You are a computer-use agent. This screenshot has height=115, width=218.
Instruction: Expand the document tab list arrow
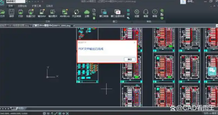point(217,26)
